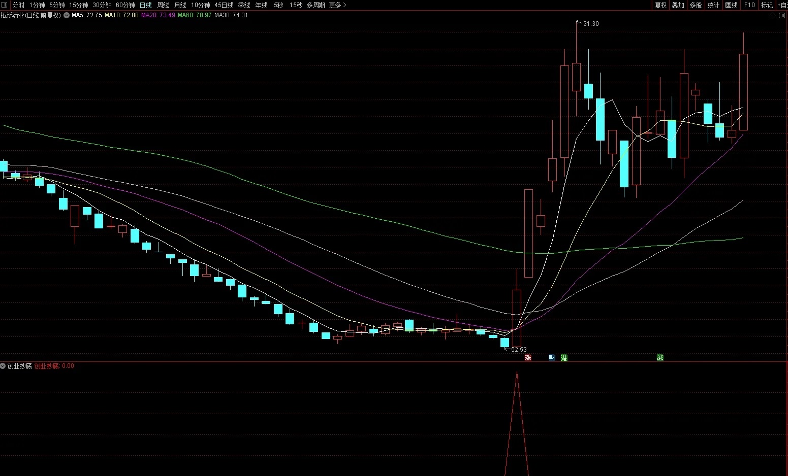Click the red 创业抄底: 0.00 value
Image resolution: width=788 pixels, height=476 pixels.
(54, 366)
